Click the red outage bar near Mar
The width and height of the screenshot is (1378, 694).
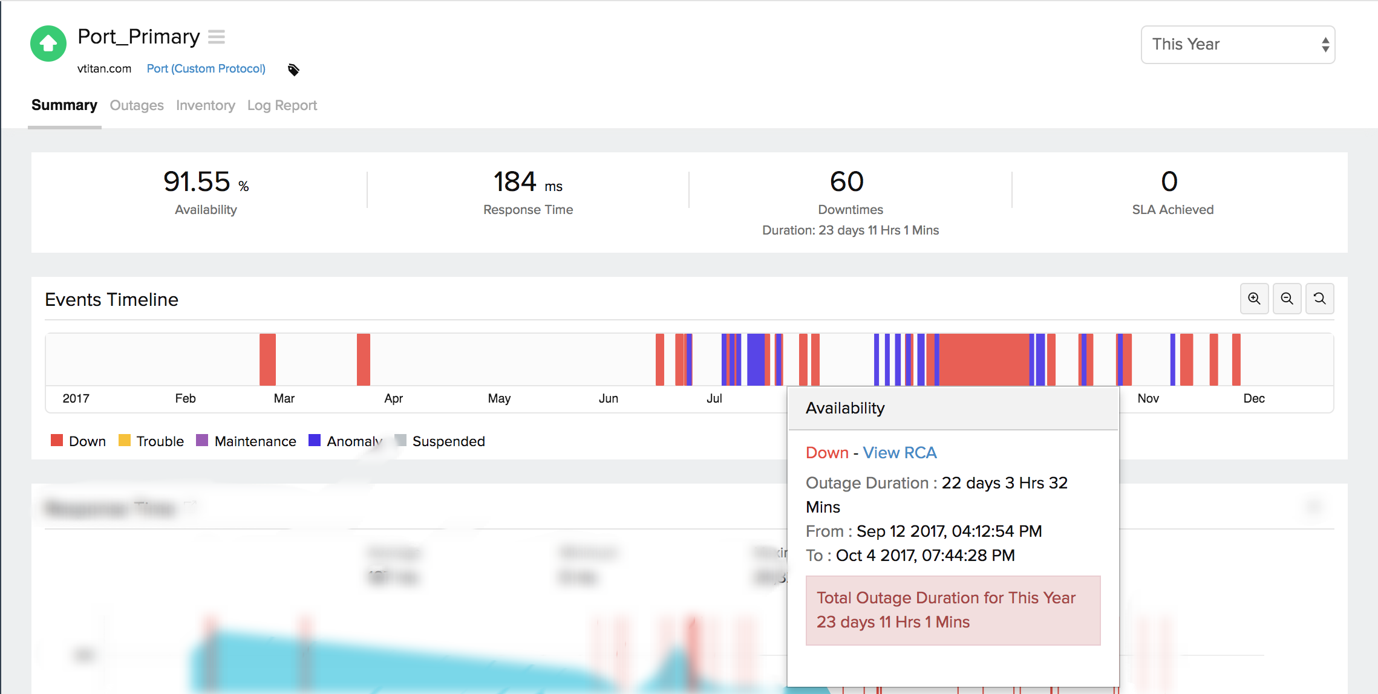point(267,359)
